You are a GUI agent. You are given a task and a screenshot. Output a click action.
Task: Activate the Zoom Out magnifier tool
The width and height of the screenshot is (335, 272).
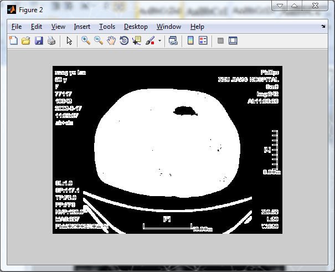(x=99, y=40)
